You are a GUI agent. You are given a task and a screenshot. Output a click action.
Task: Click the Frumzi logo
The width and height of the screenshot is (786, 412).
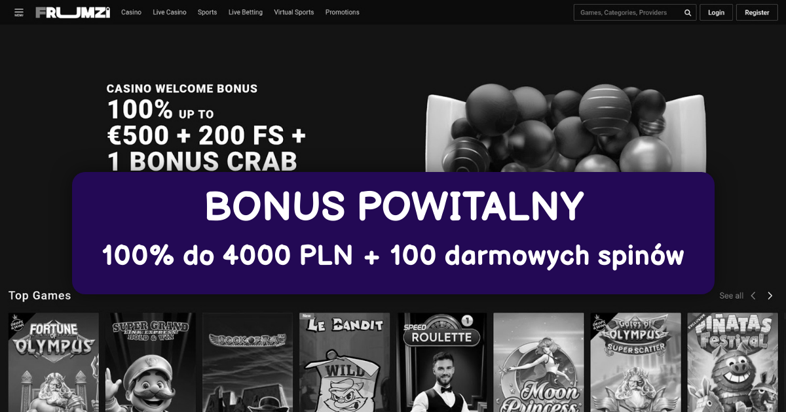[x=73, y=12]
